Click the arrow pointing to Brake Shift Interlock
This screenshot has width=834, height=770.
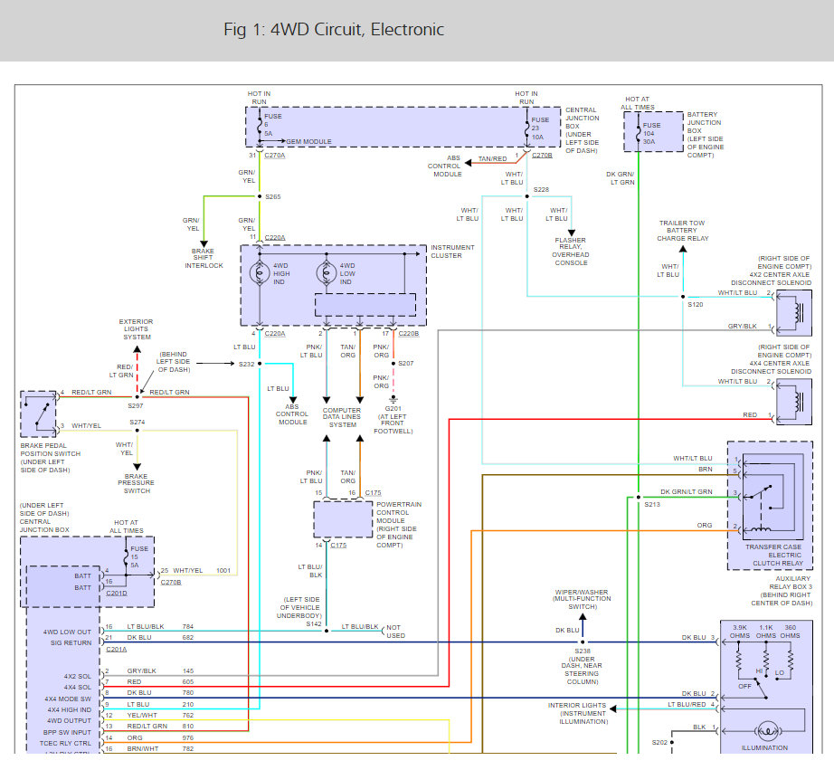pos(204,244)
